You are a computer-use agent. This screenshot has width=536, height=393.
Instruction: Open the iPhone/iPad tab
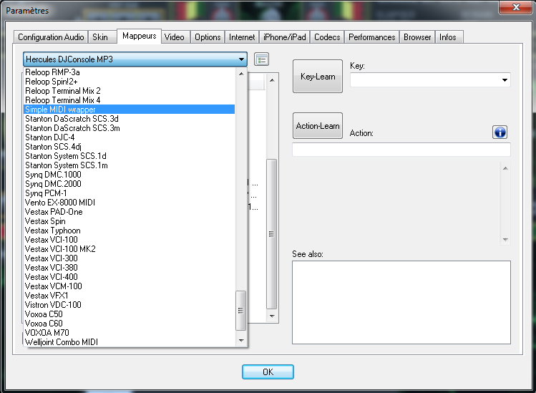pos(284,37)
